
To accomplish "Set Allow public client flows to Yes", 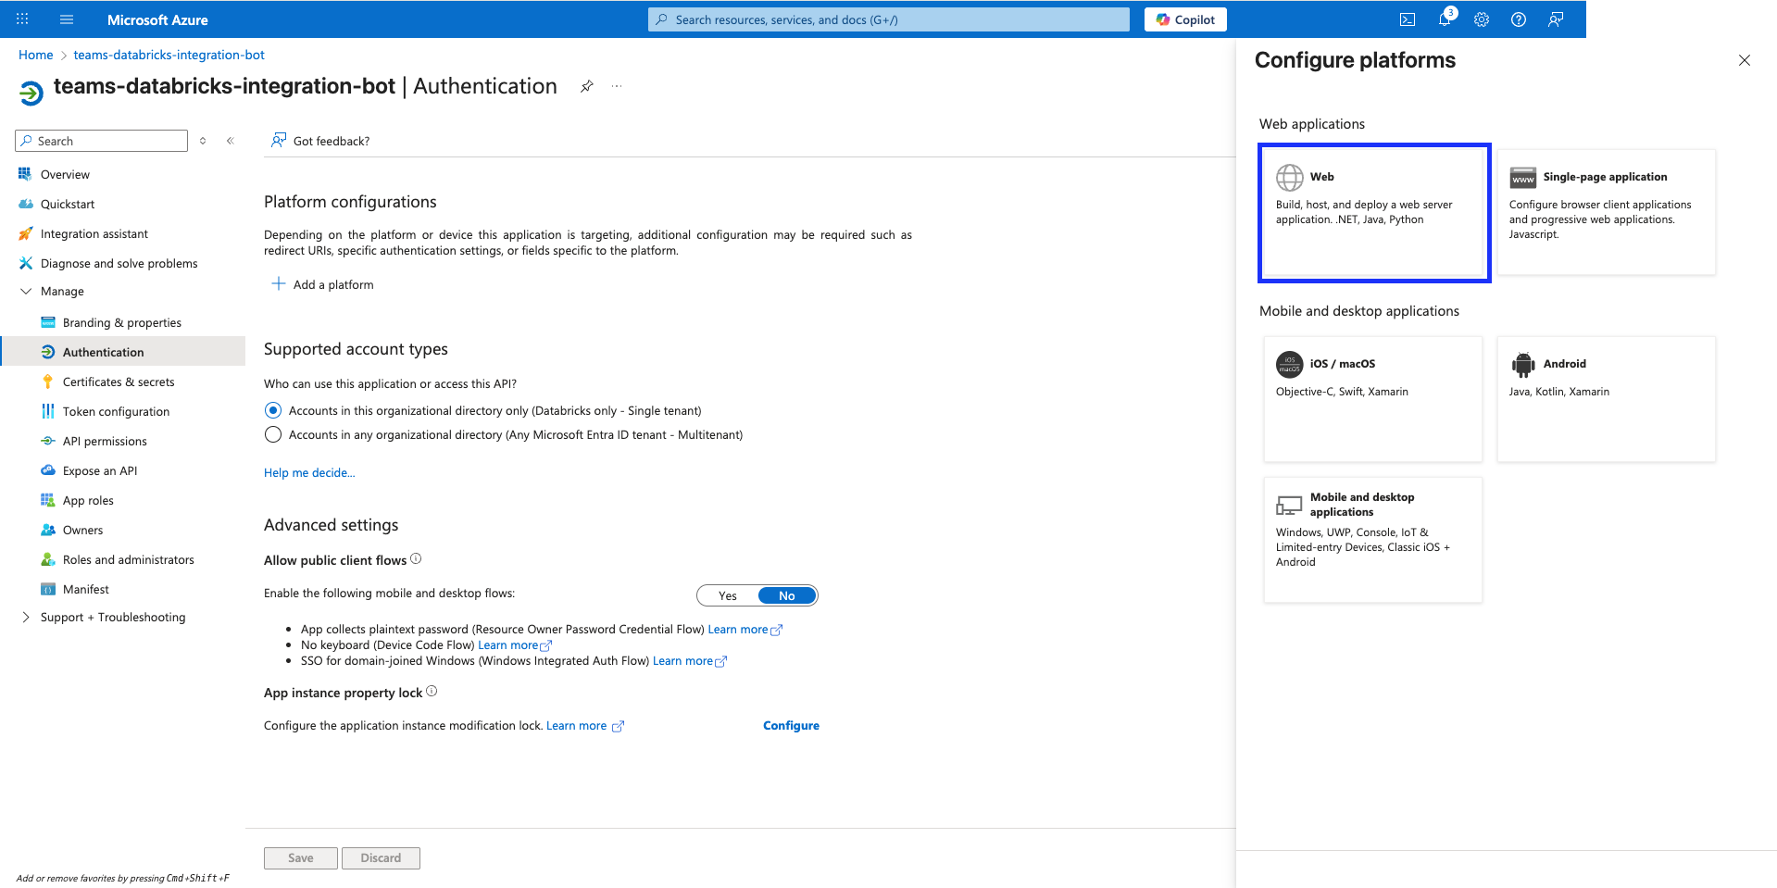I will click(728, 595).
